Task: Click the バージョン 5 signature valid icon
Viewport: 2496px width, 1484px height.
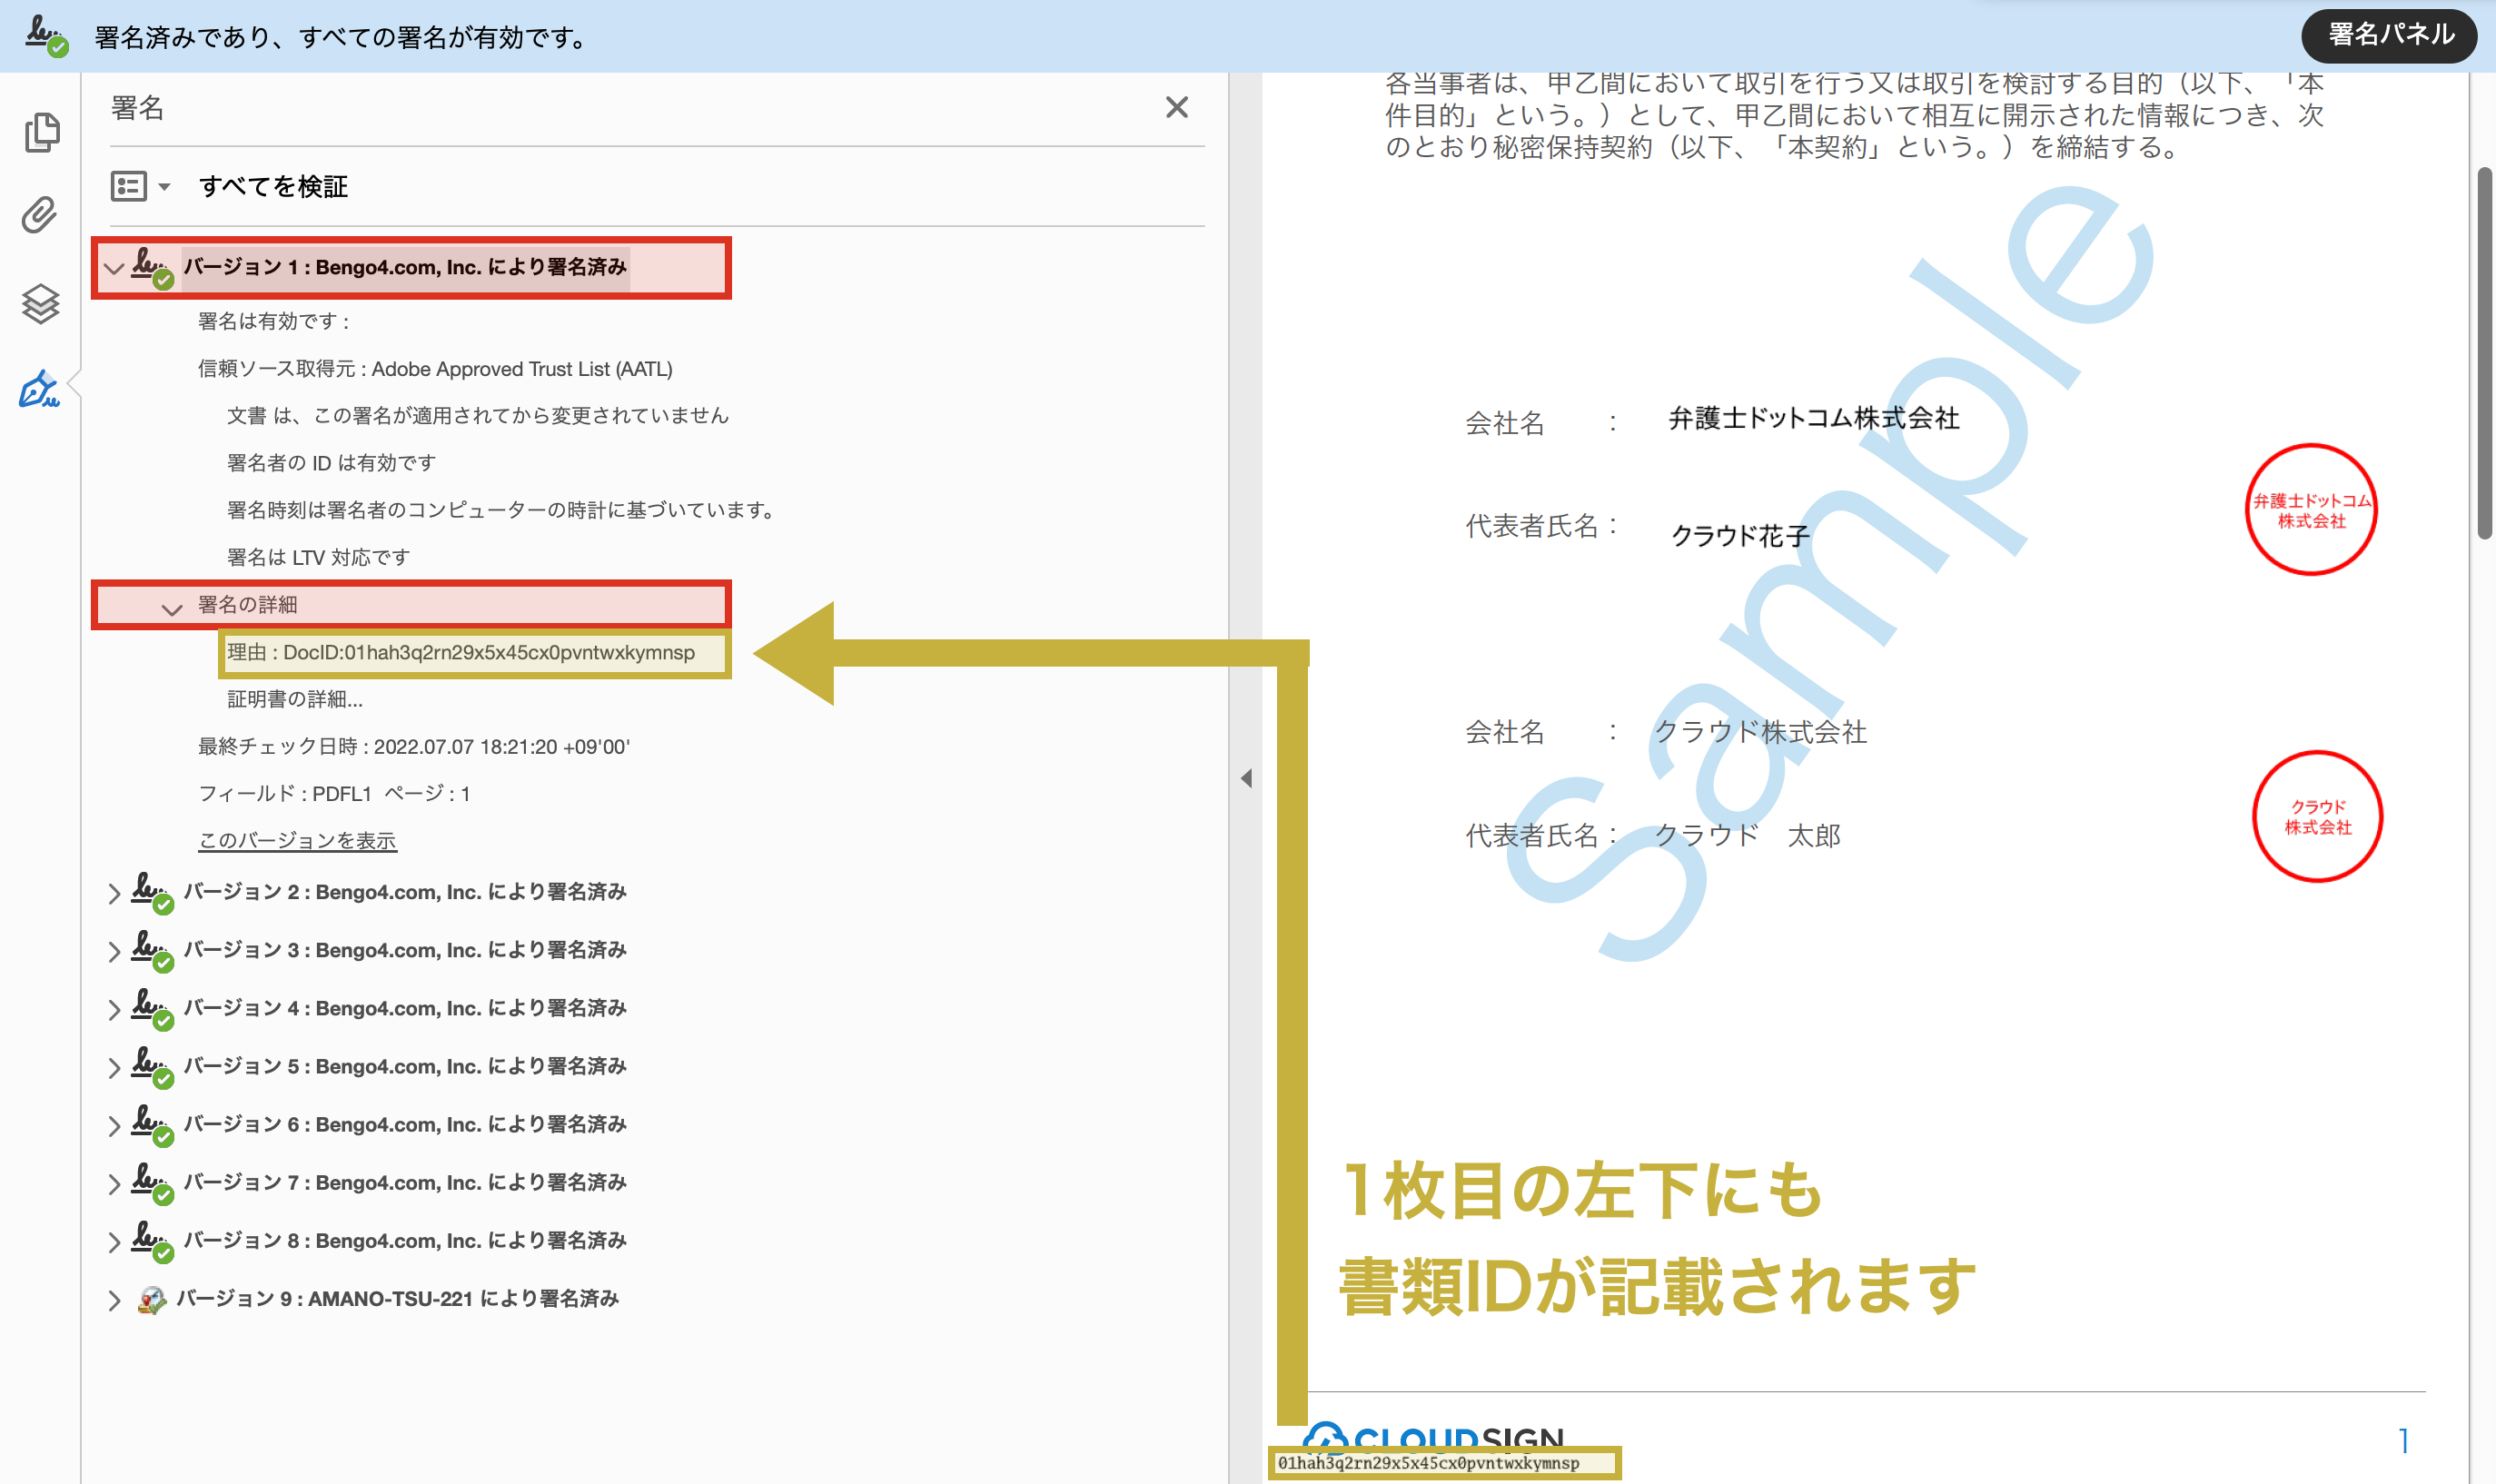Action: pos(152,1066)
